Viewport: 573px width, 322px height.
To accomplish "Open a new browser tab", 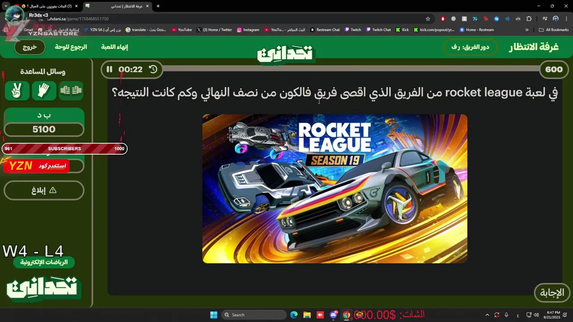I will (x=158, y=6).
